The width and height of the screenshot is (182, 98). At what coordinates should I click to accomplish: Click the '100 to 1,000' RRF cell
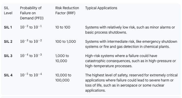pos(66,41)
